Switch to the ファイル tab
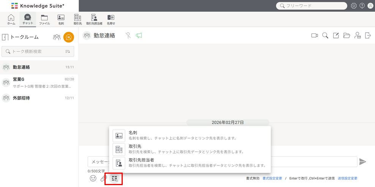The image size is (375, 187). pyautogui.click(x=44, y=19)
